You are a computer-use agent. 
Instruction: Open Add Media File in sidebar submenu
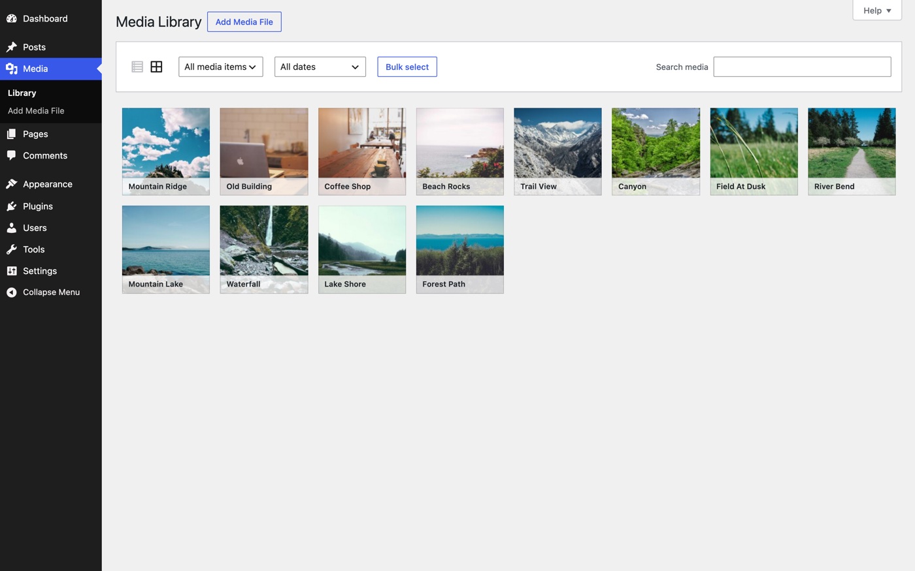(36, 111)
